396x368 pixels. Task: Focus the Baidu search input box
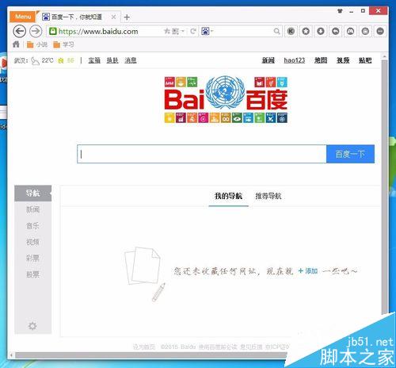click(202, 154)
